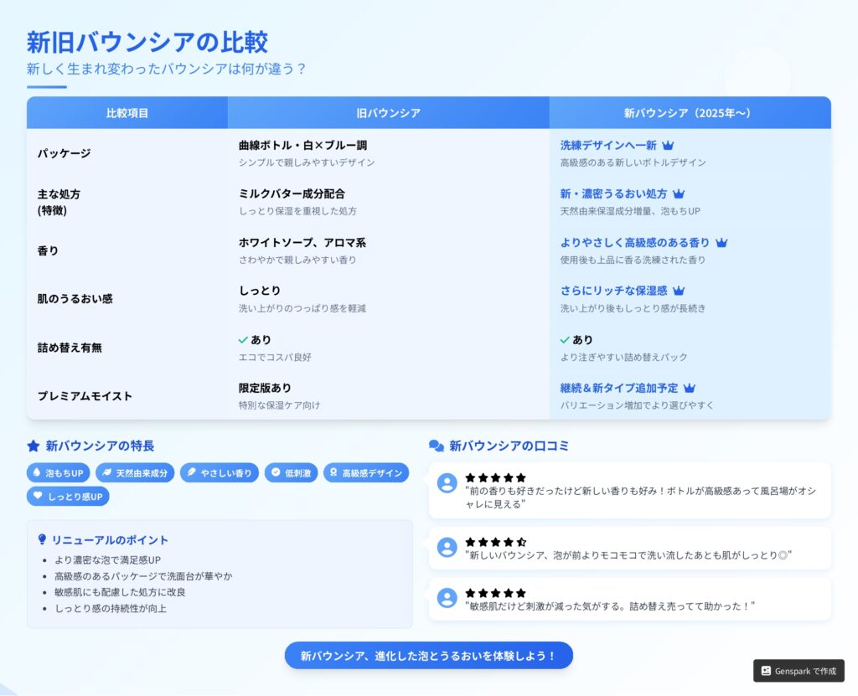This screenshot has height=696, width=858.
Task: Click the ホワイトソープ、アロマ系 cell text
Action: (302, 242)
